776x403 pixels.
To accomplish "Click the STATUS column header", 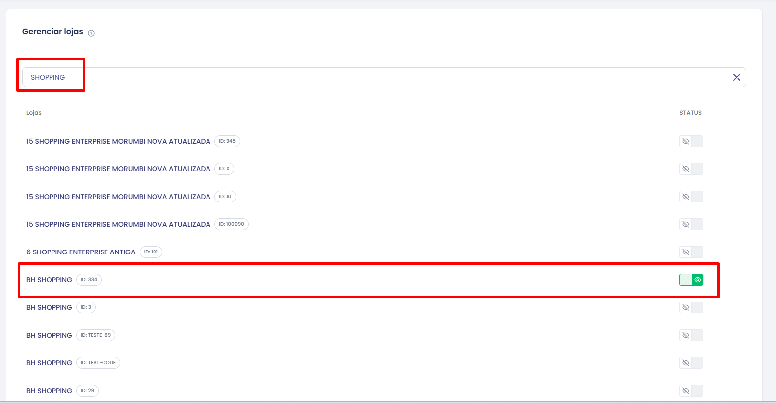I will [690, 113].
